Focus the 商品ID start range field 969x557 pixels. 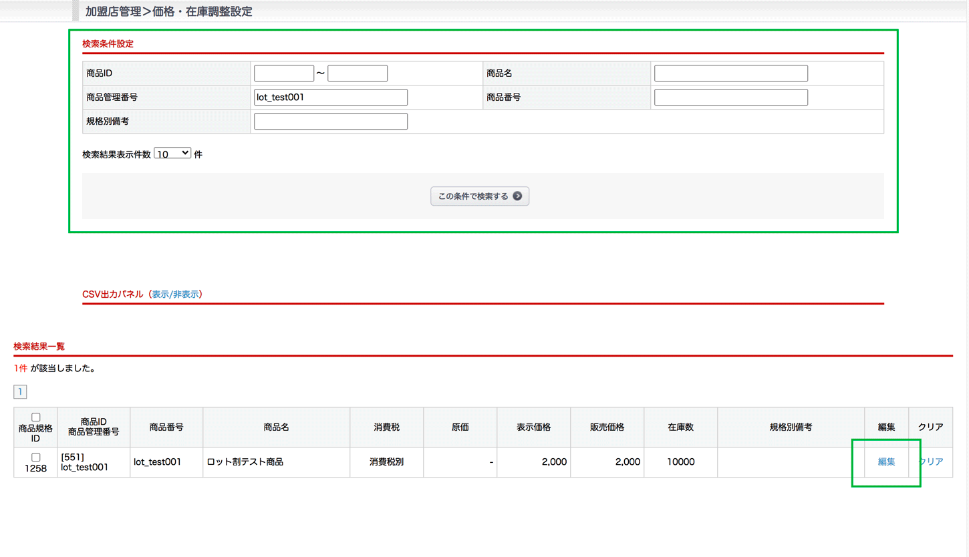284,73
